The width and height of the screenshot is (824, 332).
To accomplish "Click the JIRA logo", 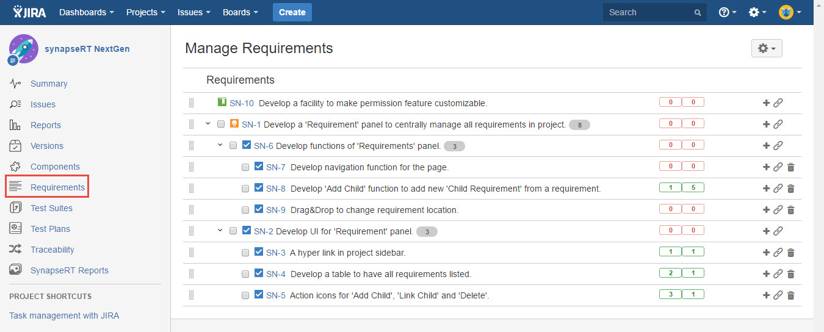I will point(30,12).
